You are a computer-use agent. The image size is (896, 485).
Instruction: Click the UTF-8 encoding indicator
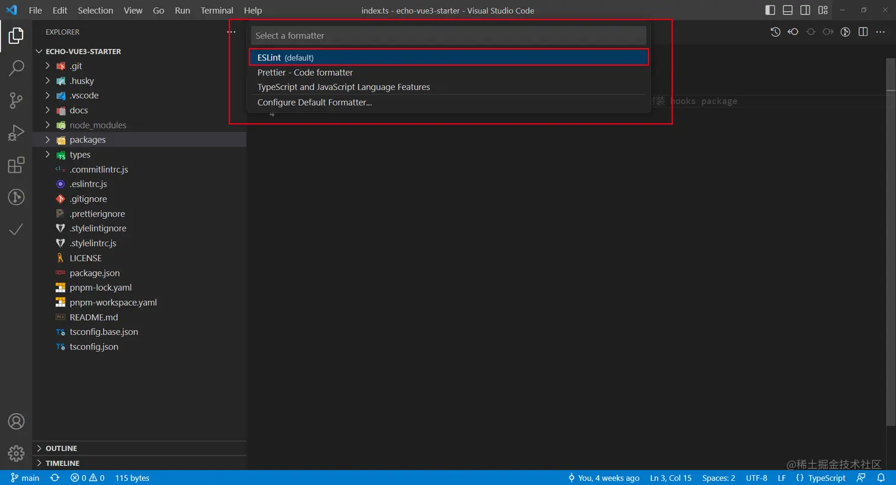[757, 478]
